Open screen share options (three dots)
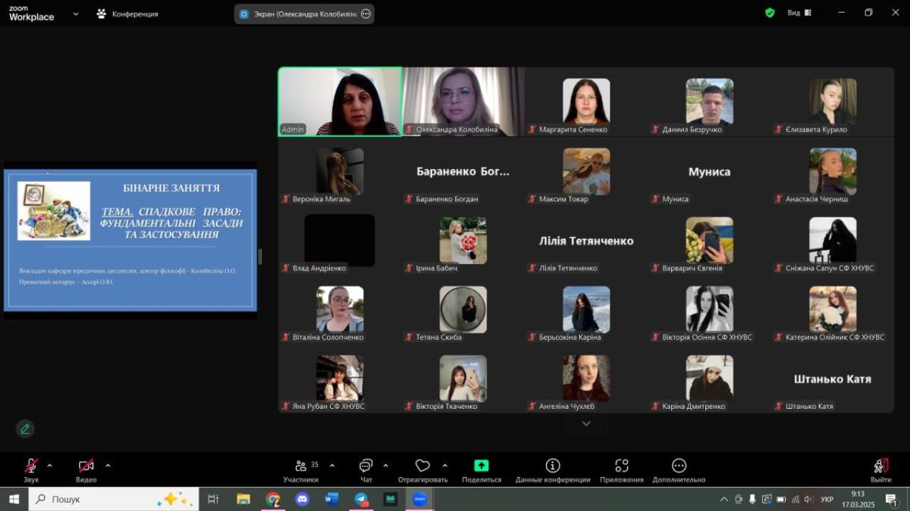This screenshot has width=910, height=511. point(366,14)
